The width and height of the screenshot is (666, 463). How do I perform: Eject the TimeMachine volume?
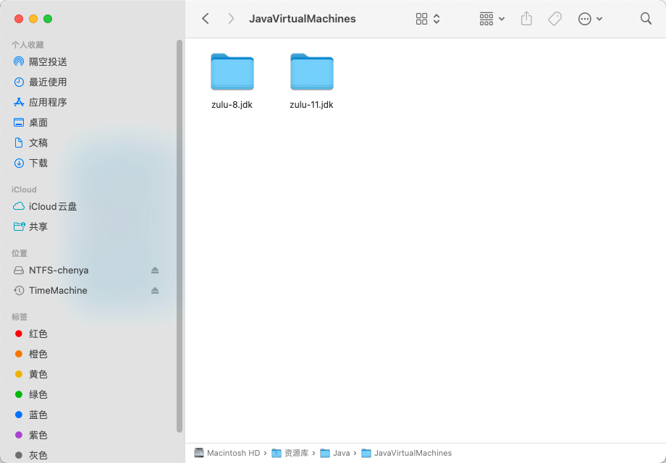(x=155, y=291)
